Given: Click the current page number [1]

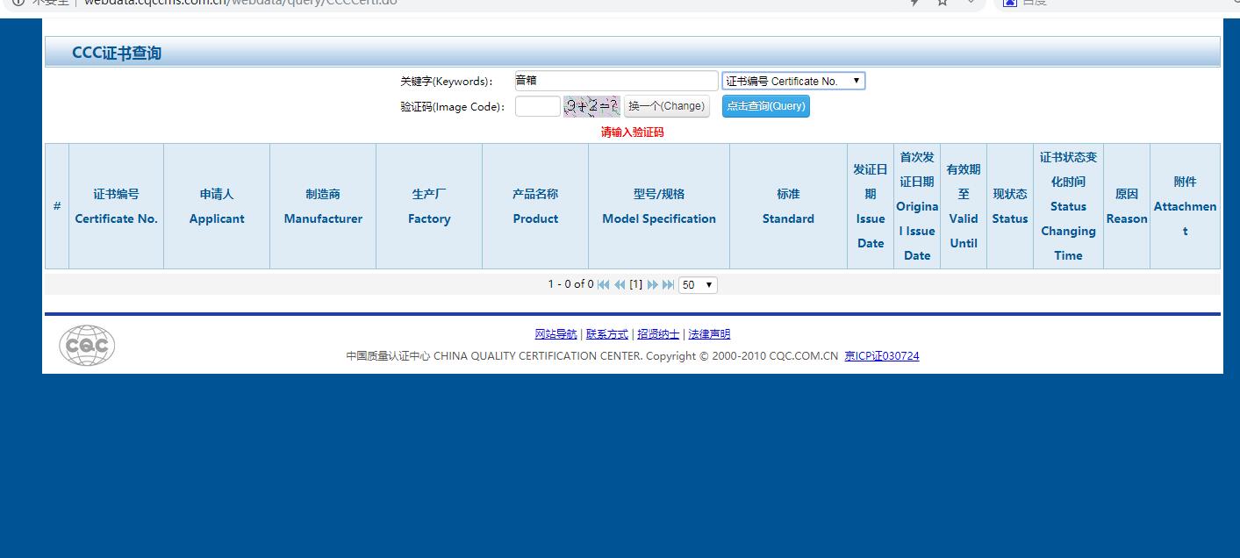Looking at the screenshot, I should tap(635, 284).
